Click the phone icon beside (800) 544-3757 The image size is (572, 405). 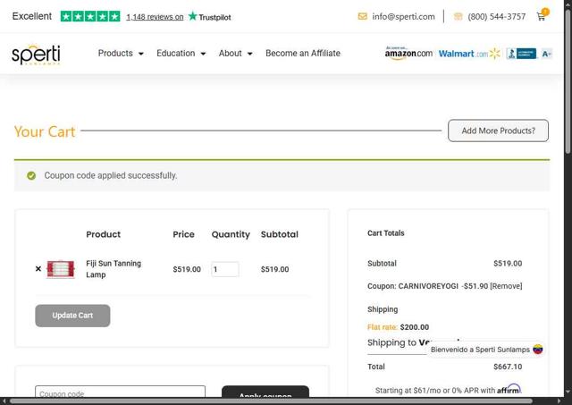(458, 16)
